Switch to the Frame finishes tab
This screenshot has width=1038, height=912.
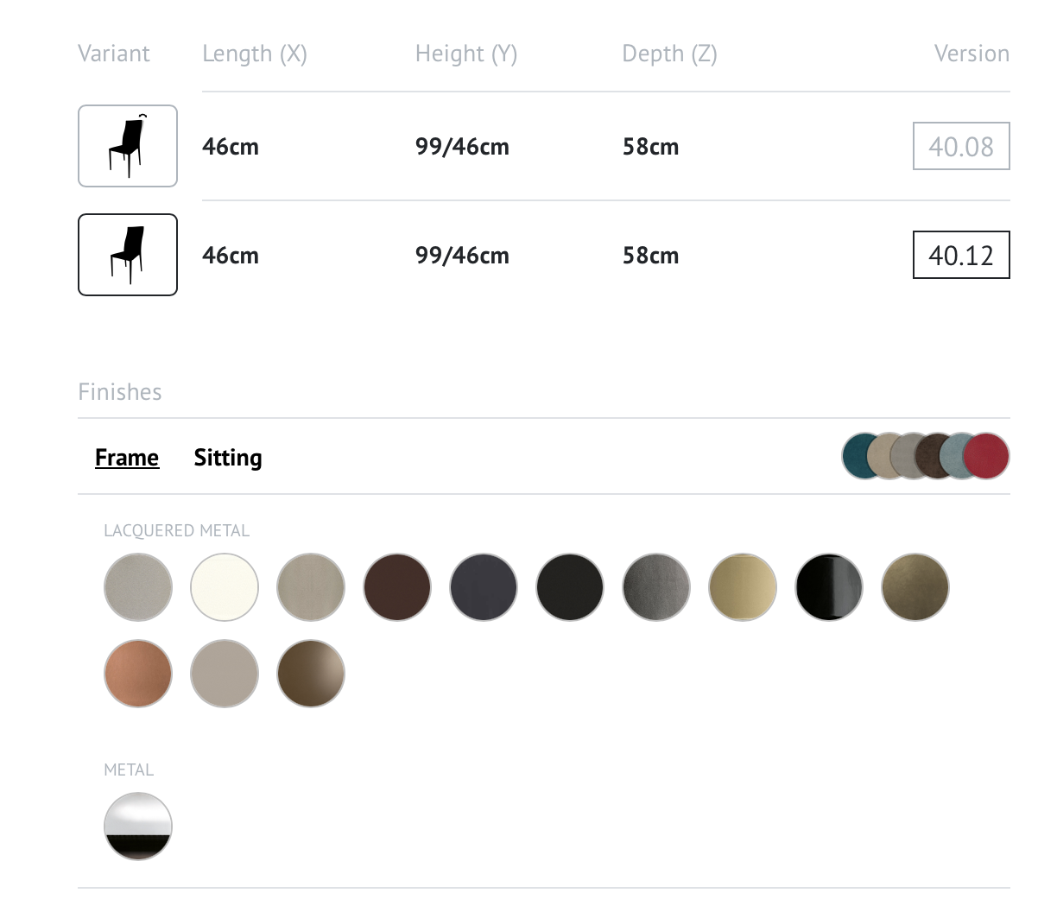[x=127, y=457]
